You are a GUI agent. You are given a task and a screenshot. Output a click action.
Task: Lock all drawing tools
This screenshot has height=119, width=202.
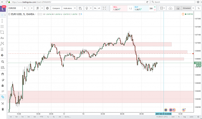pyautogui.click(x=3, y=86)
